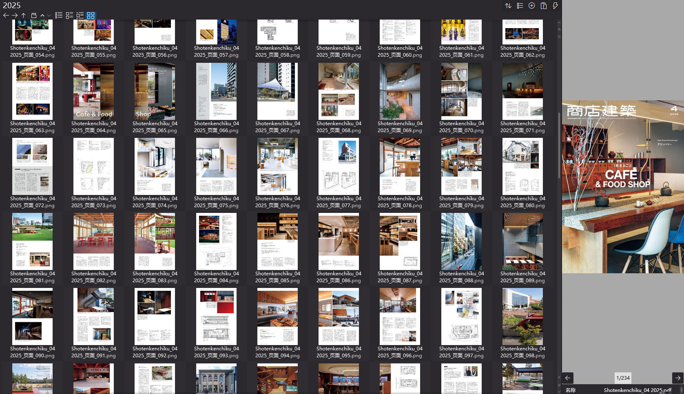Click the lightning bolt quick action icon
Viewport: 684px width, 394px height.
(x=555, y=6)
